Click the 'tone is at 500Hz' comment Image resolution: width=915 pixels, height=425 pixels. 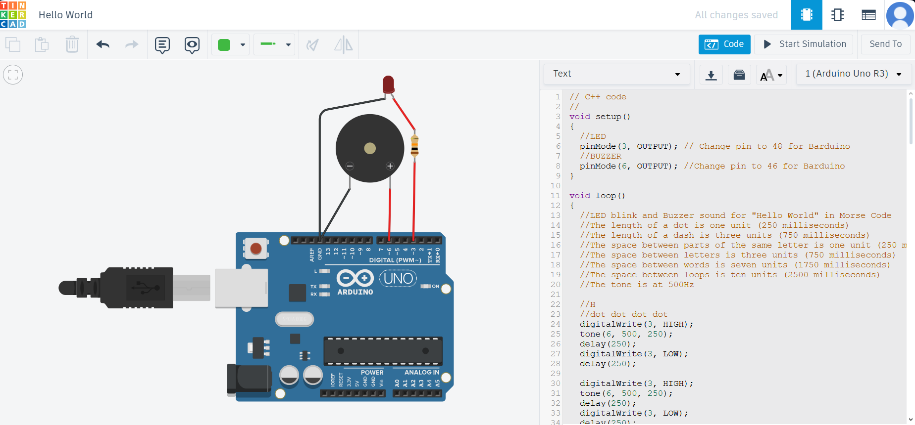637,285
